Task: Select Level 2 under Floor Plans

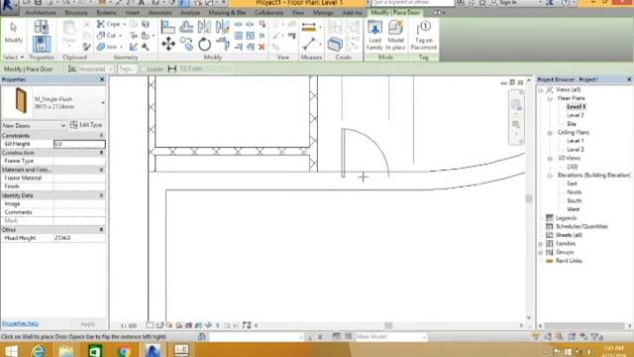Action: click(575, 115)
